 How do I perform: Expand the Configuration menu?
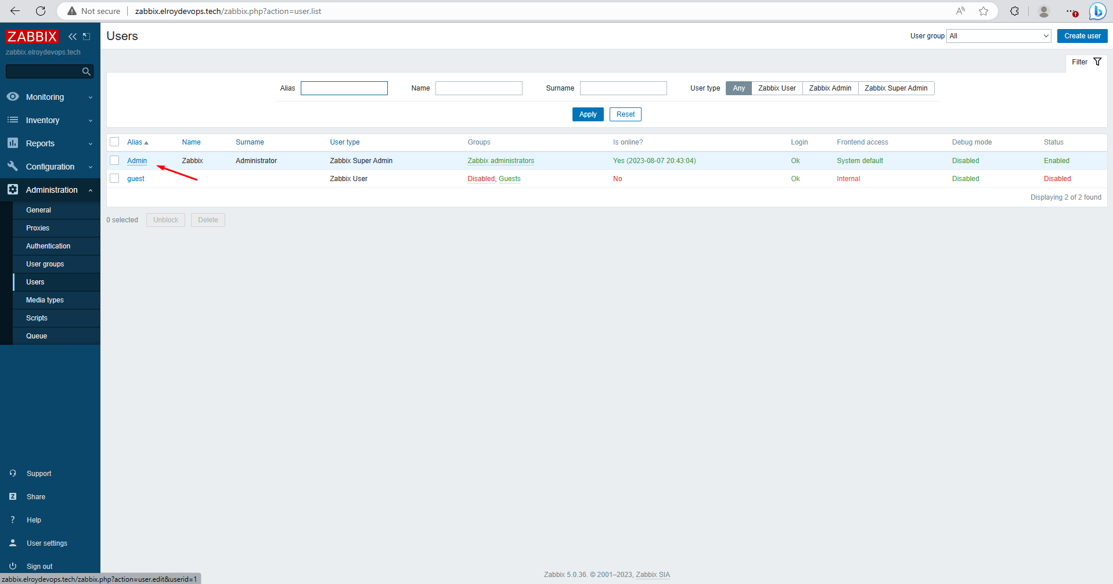pyautogui.click(x=50, y=167)
